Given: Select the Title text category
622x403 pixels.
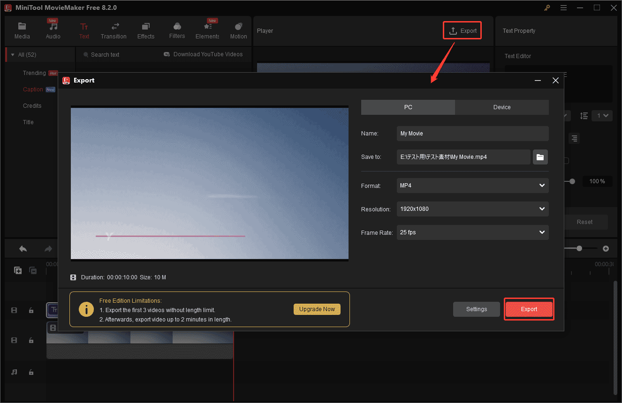Looking at the screenshot, I should 28,122.
